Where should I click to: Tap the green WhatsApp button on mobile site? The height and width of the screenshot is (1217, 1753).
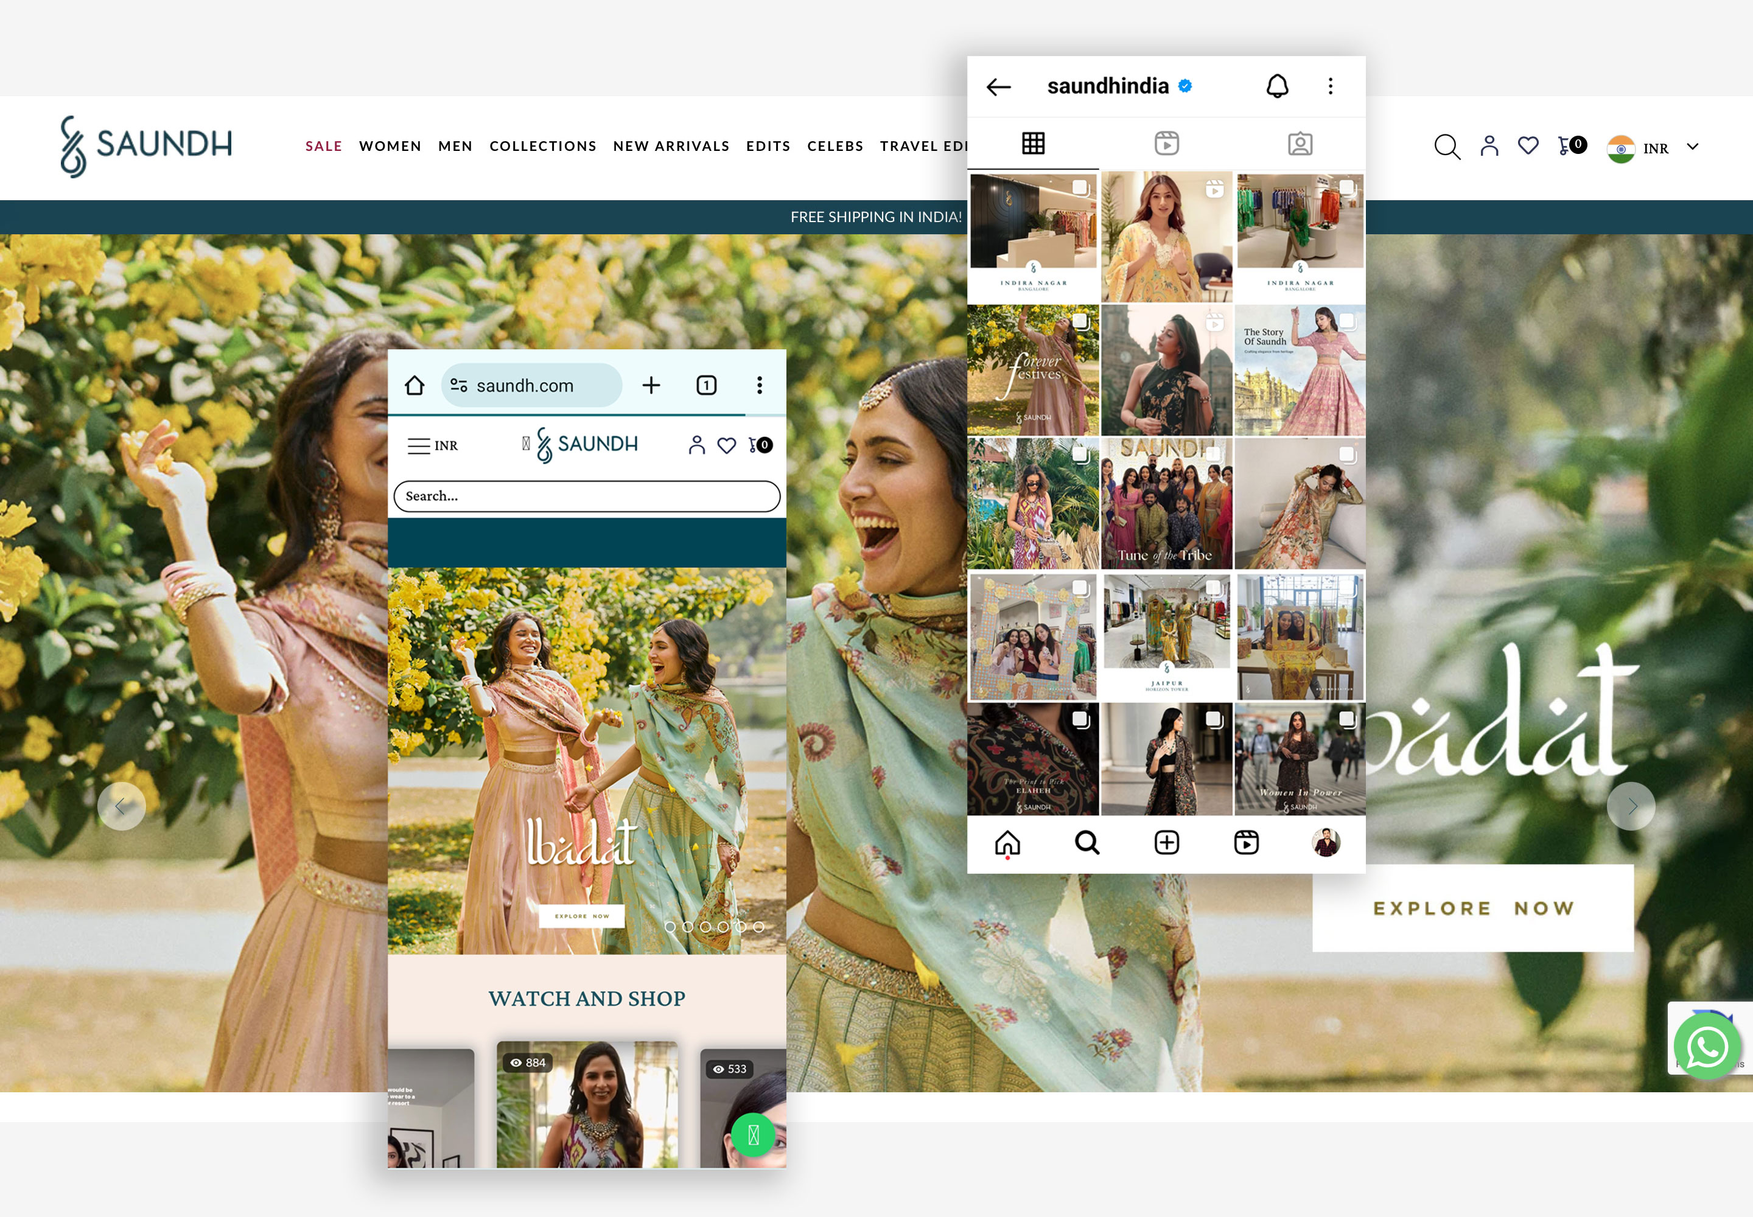[x=753, y=1135]
